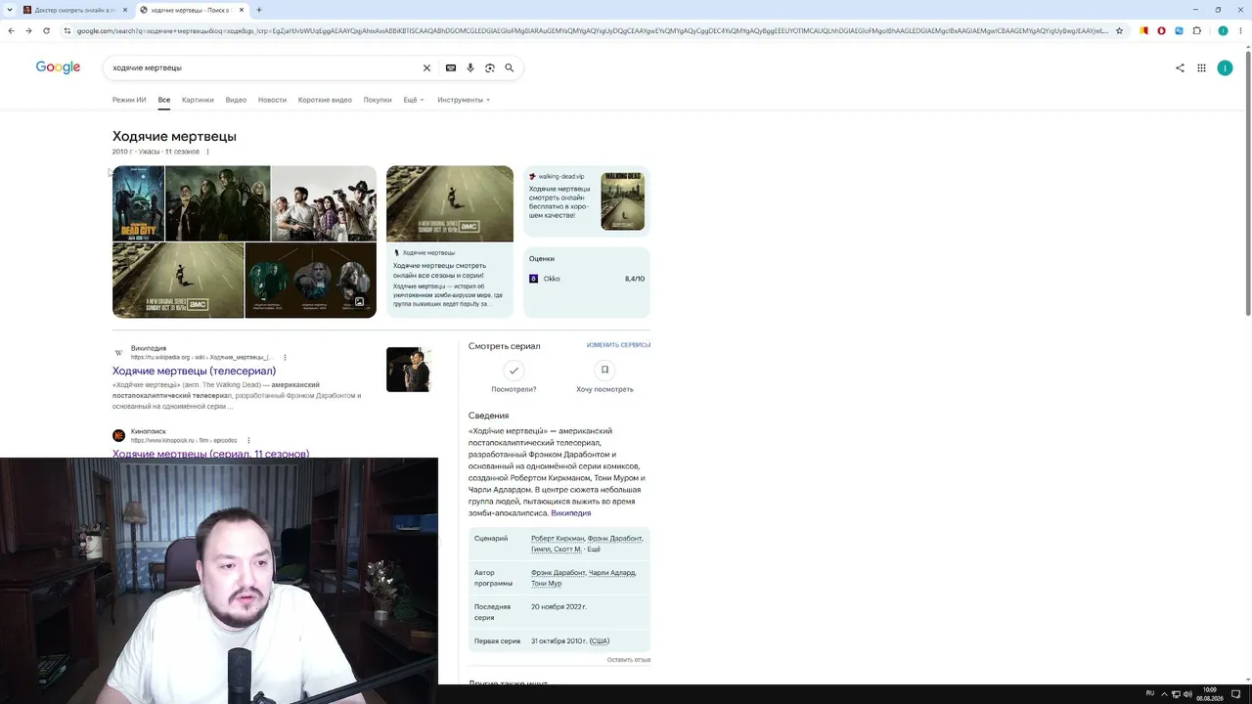
Task: Go to the Google homepage via the logo
Action: coord(58,67)
